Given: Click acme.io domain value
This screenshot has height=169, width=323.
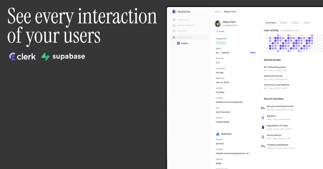Looking at the screenshot, I should (x=220, y=144).
